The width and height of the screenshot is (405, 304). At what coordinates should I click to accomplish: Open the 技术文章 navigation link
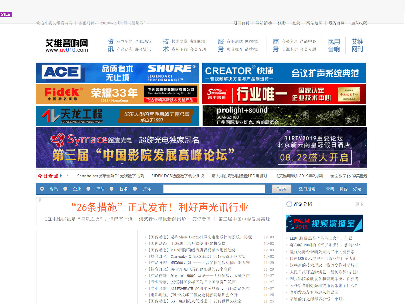tap(179, 41)
